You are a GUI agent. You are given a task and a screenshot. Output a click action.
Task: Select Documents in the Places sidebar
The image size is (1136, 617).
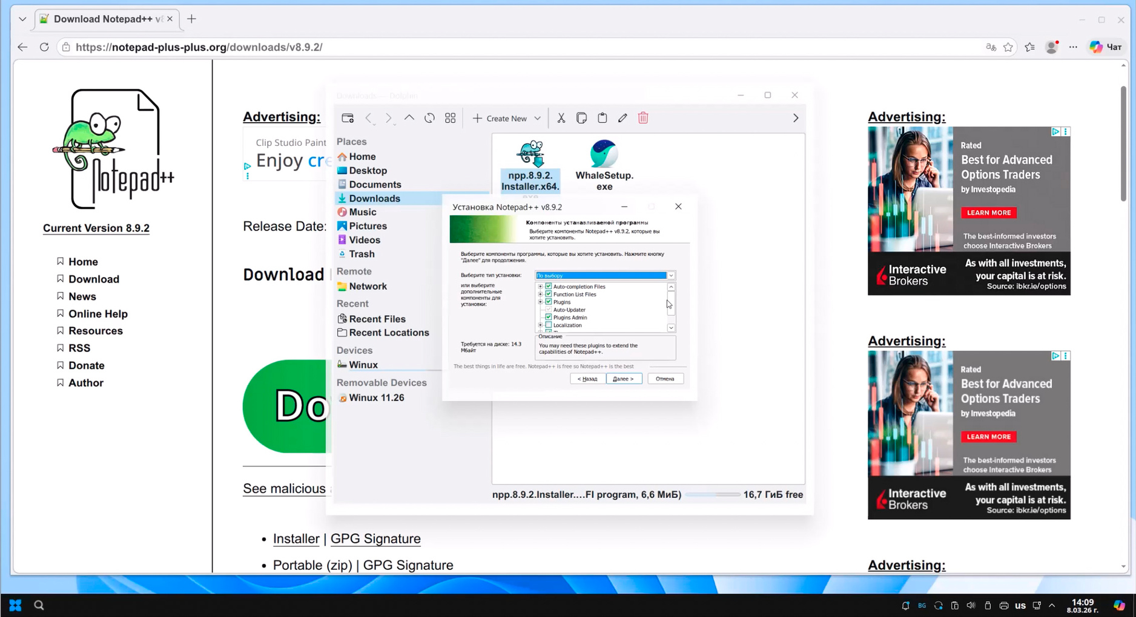coord(374,184)
